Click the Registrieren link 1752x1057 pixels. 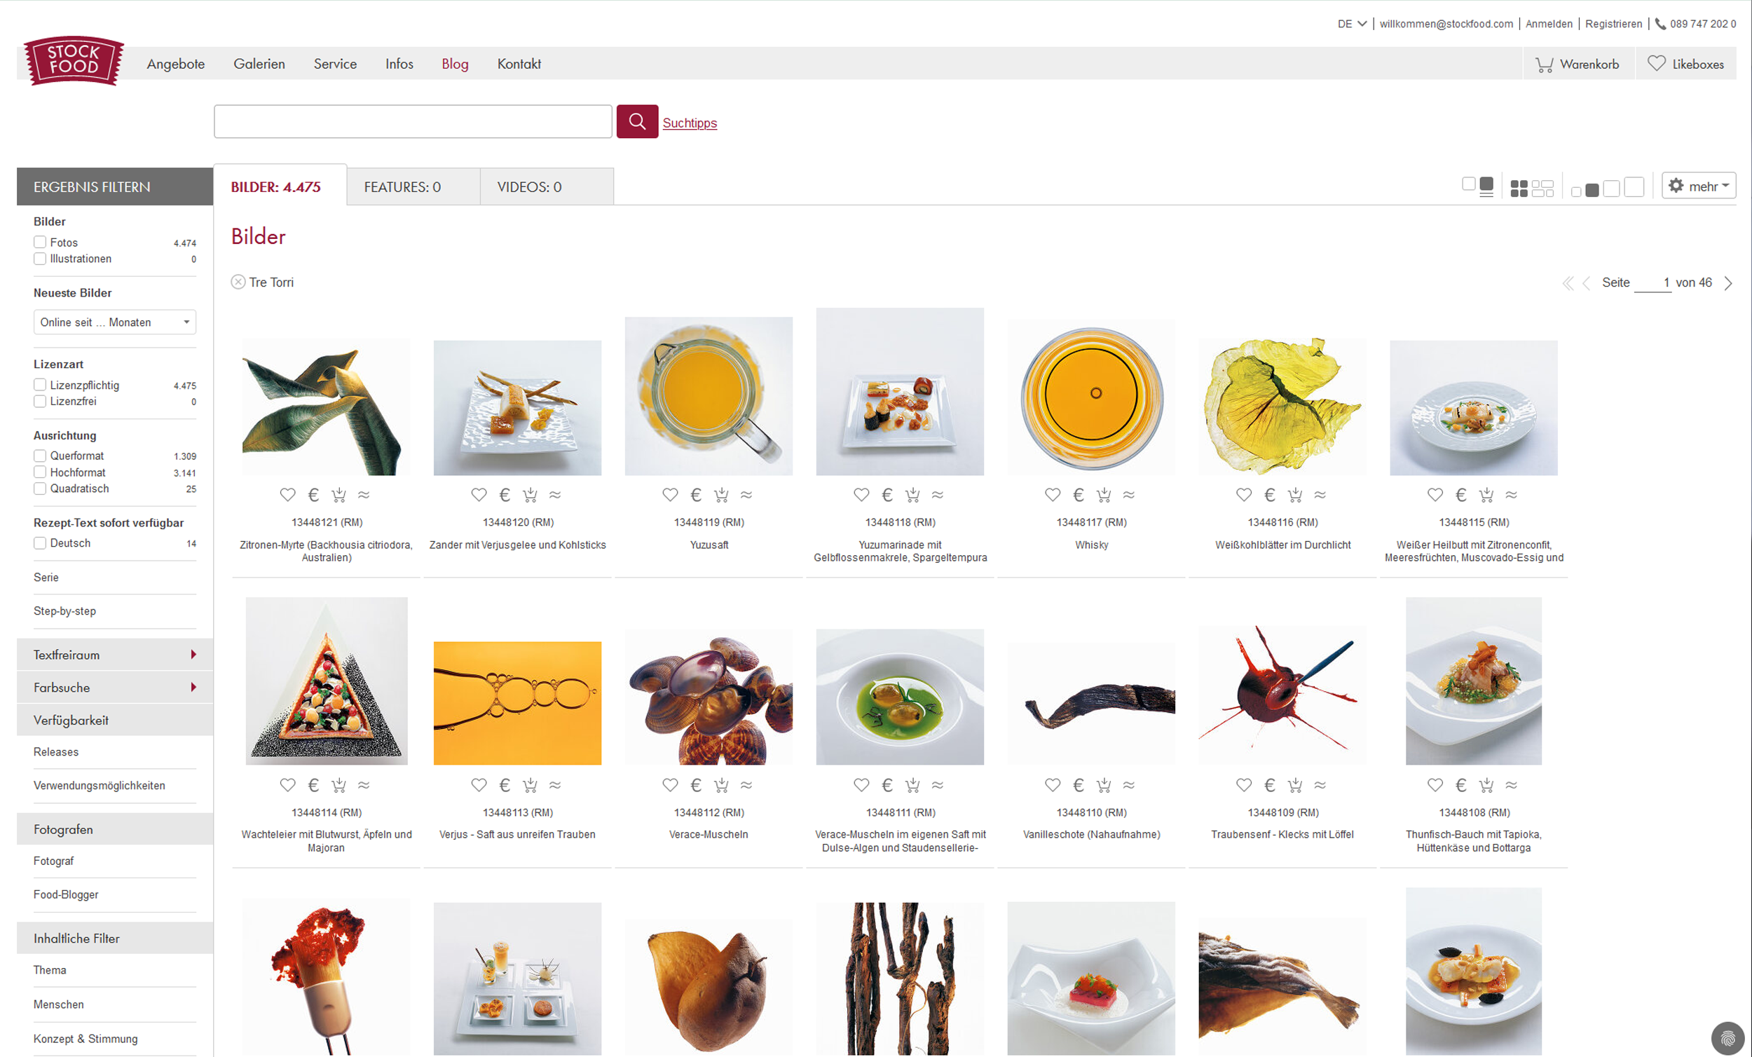[1613, 23]
